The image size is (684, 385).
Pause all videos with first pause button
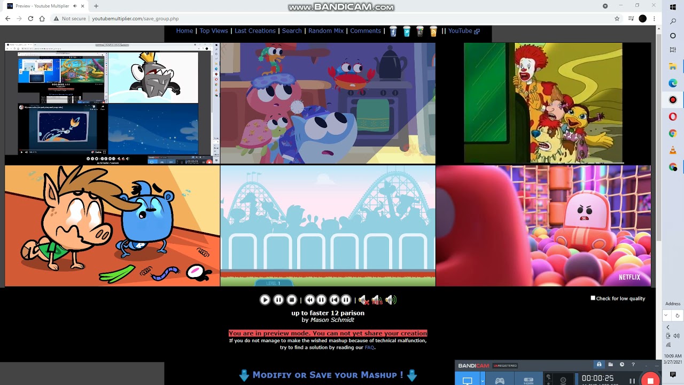point(278,300)
